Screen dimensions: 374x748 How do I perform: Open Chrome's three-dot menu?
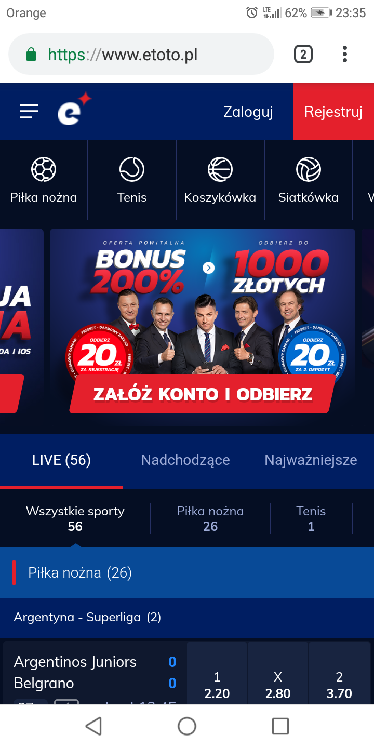(x=344, y=54)
